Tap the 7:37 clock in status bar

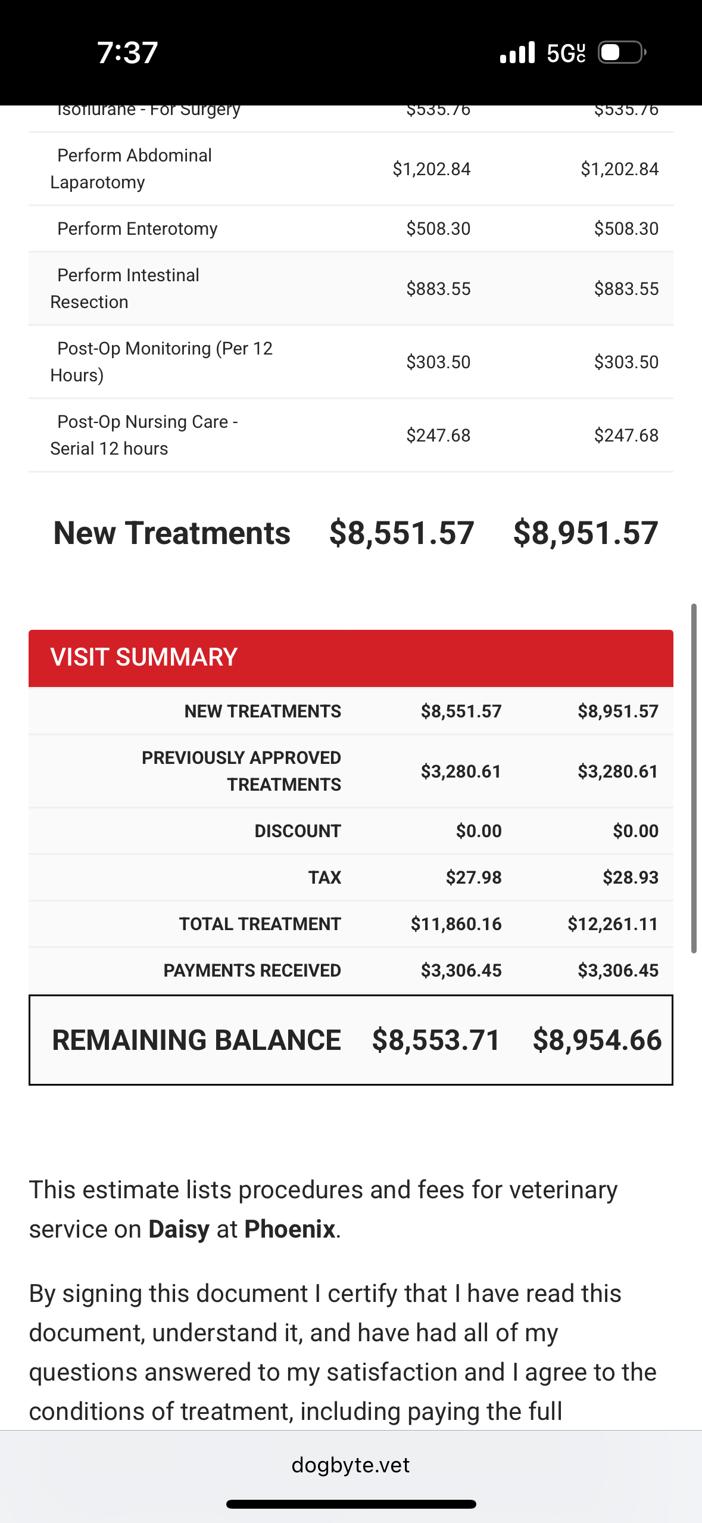click(127, 52)
